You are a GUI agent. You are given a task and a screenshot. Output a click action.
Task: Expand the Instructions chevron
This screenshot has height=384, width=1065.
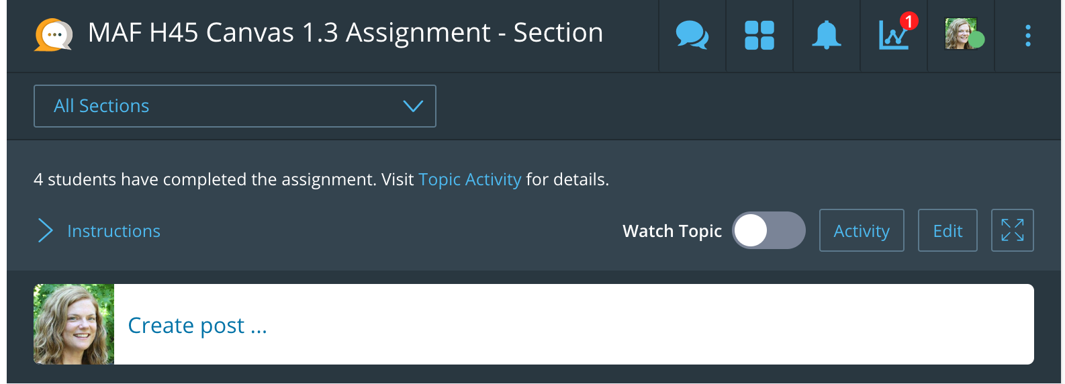45,230
